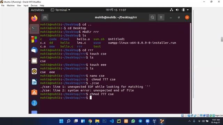
Task: Open the network status icon in top bar
Action: coord(171,10)
